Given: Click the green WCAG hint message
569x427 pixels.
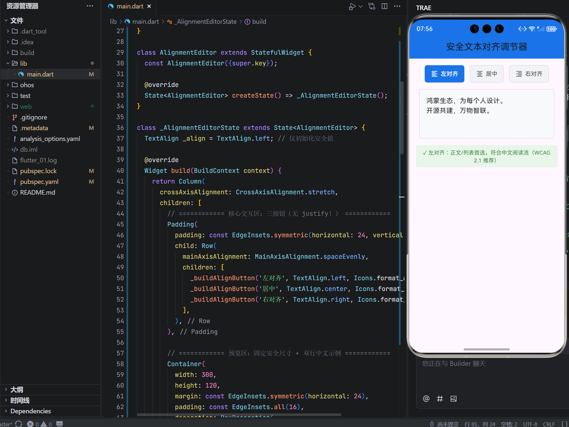Looking at the screenshot, I should coord(486,157).
